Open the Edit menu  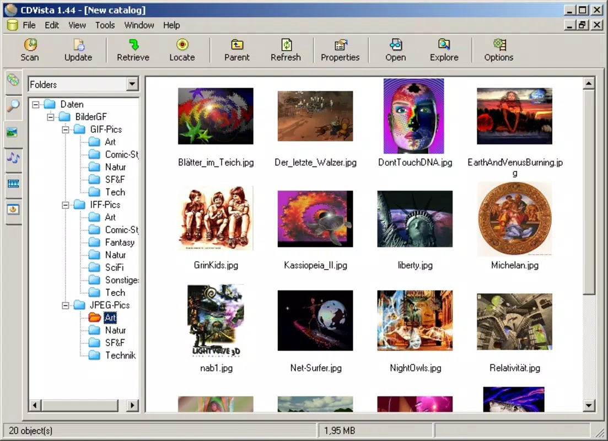coord(52,25)
